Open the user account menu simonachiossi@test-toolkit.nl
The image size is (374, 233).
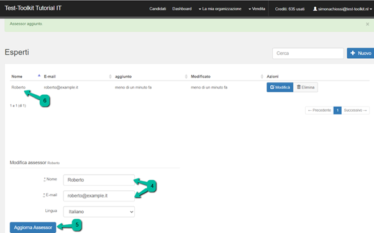click(x=342, y=9)
